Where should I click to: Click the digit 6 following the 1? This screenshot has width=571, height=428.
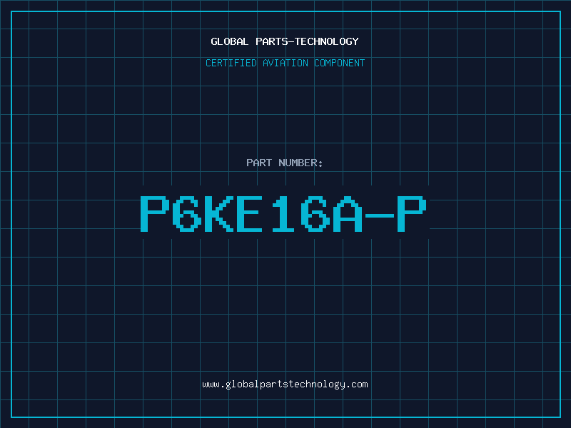click(315, 214)
